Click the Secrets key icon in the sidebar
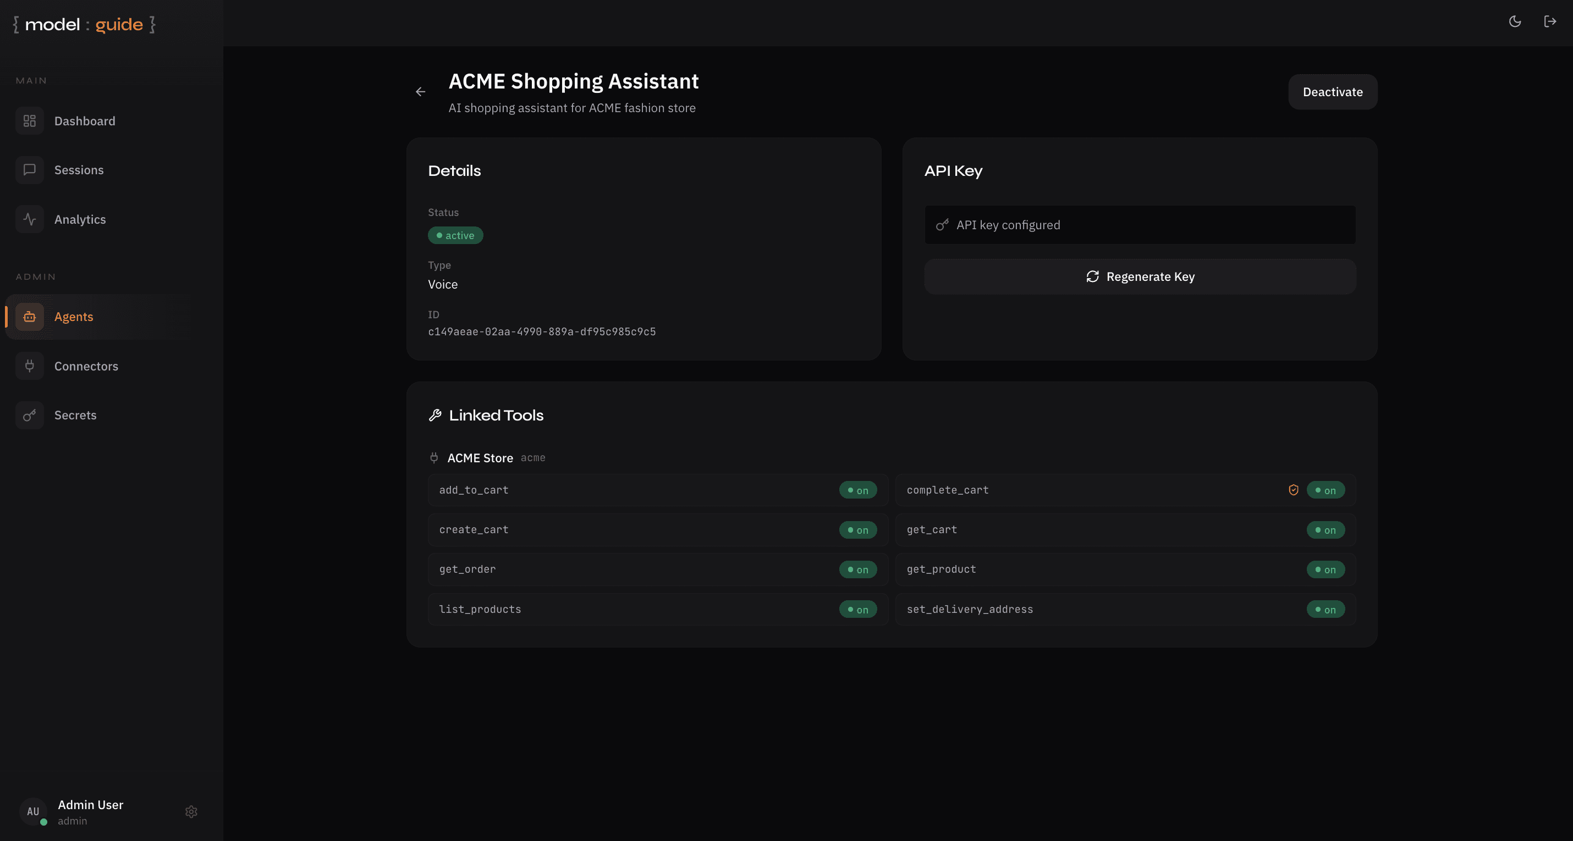This screenshot has height=841, width=1573. click(29, 415)
